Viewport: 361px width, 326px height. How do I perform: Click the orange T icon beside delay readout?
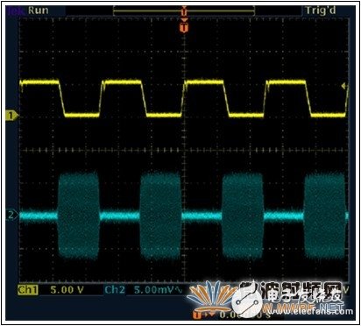tap(198, 315)
